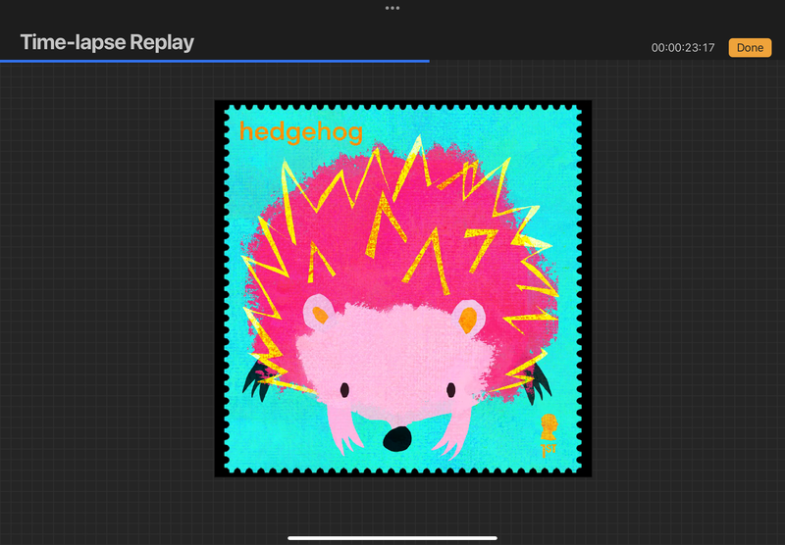785x545 pixels.
Task: Click the blue filled part of replay progress bar
Action: pyautogui.click(x=214, y=61)
